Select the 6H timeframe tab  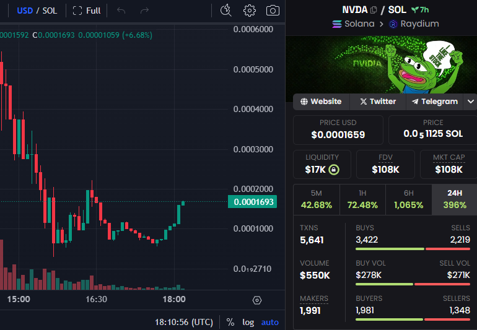409,199
